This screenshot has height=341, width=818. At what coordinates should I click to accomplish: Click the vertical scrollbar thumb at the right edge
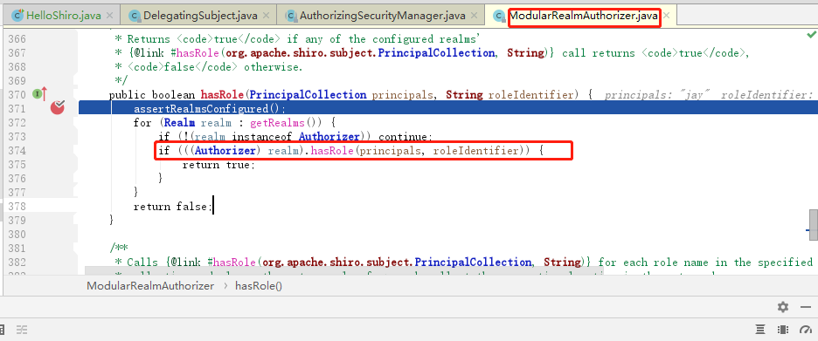click(813, 219)
